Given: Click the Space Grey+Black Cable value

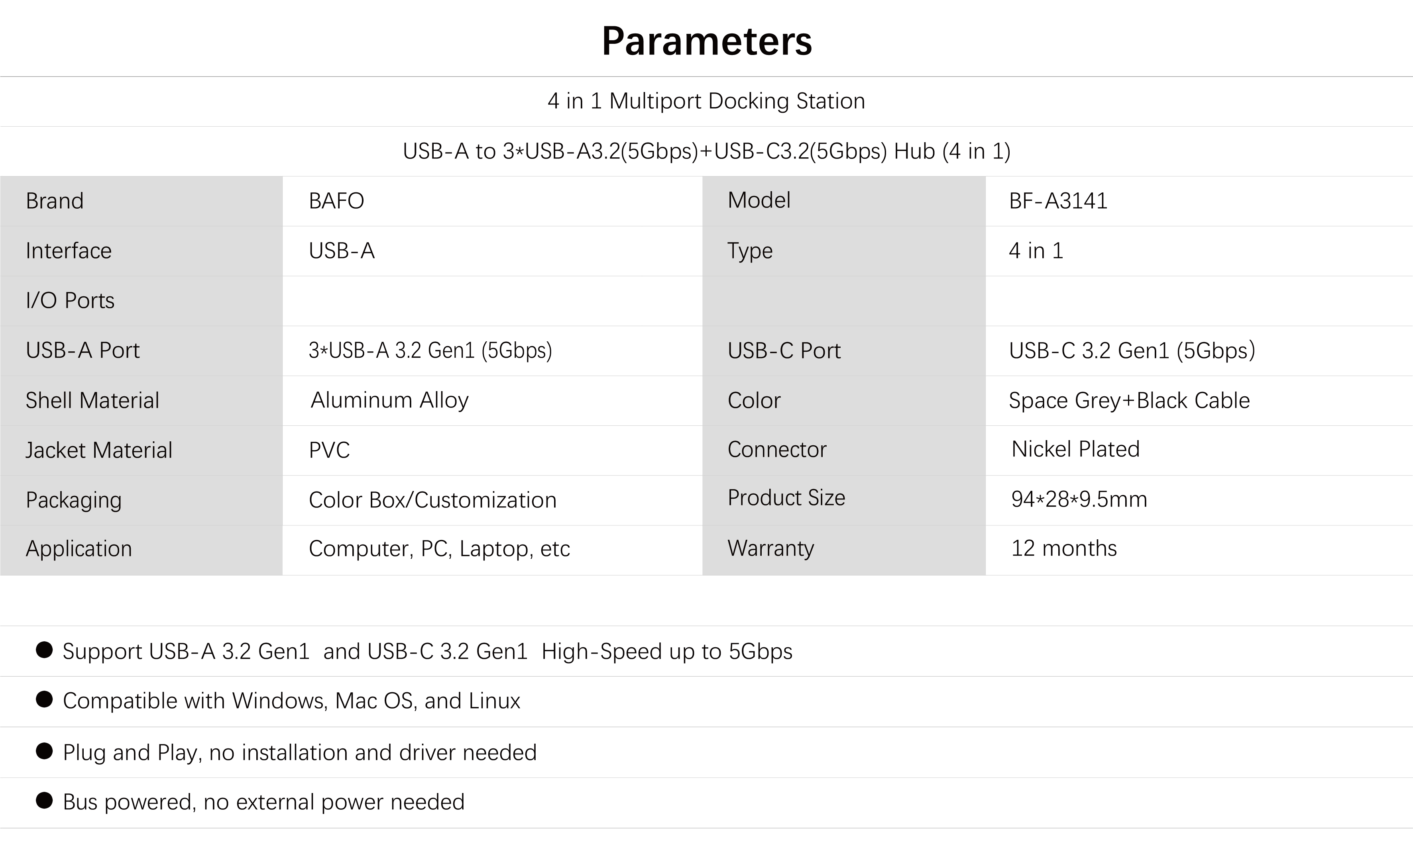Looking at the screenshot, I should (x=1129, y=400).
